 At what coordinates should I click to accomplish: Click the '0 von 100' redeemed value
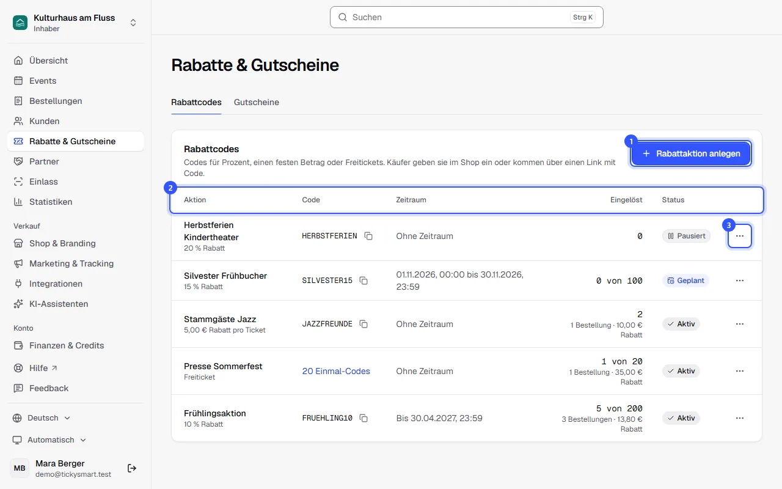(x=619, y=281)
